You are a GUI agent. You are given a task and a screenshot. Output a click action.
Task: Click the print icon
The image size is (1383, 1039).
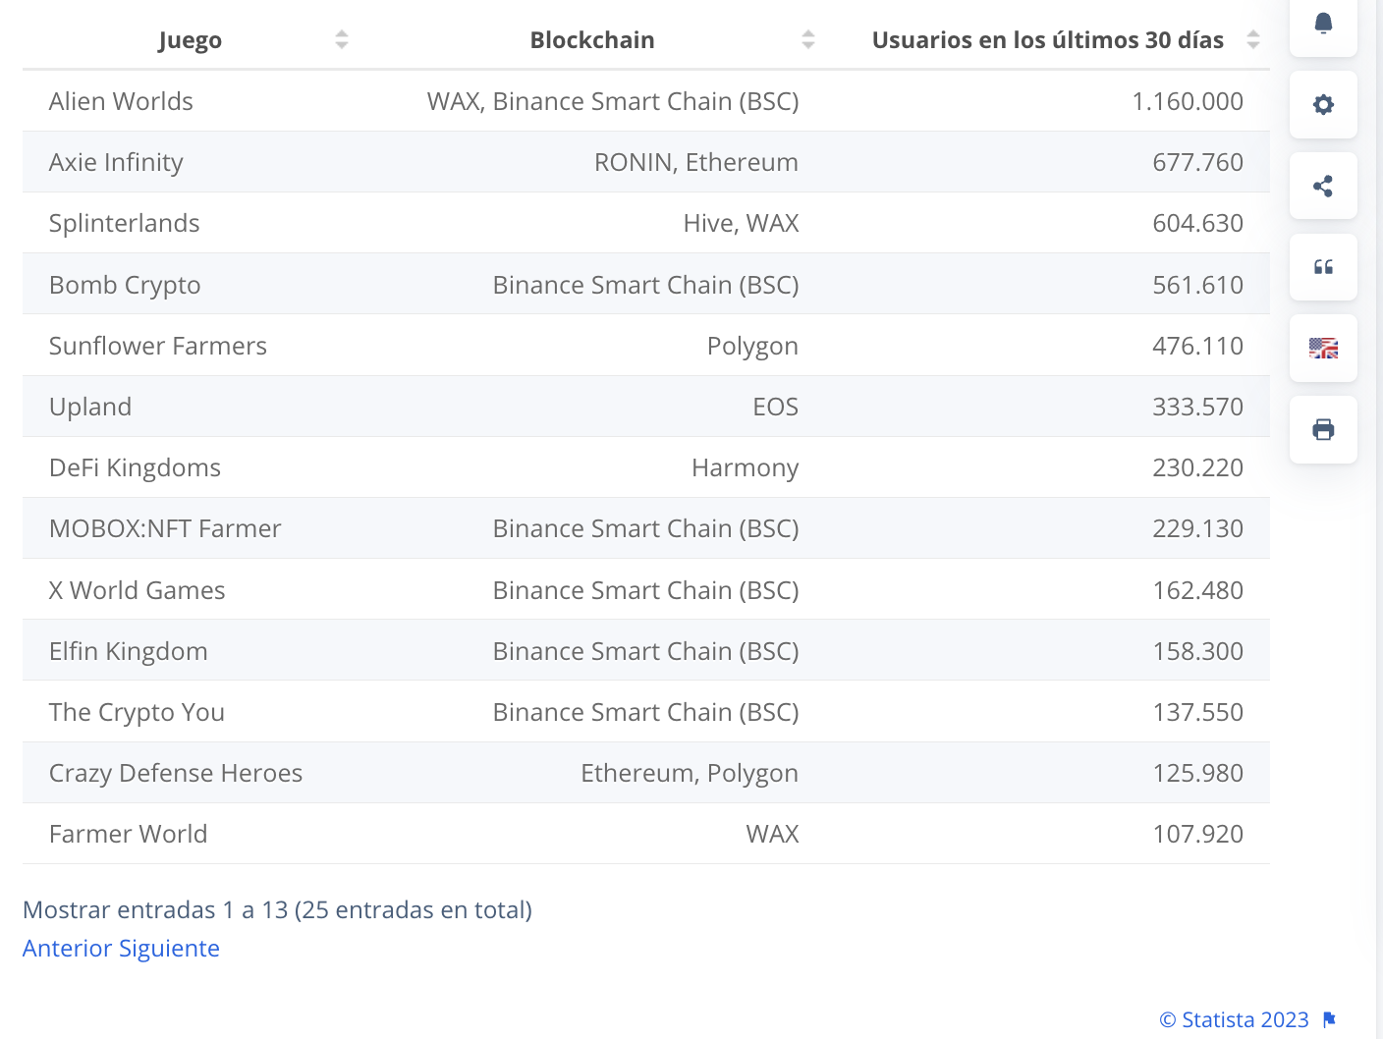(x=1323, y=430)
